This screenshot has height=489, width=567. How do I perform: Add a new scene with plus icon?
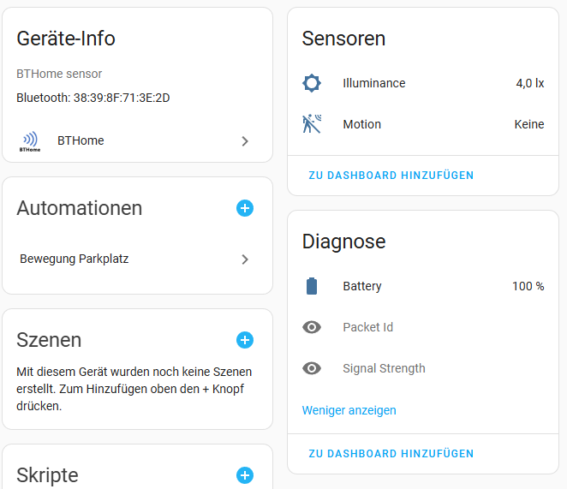tap(245, 340)
